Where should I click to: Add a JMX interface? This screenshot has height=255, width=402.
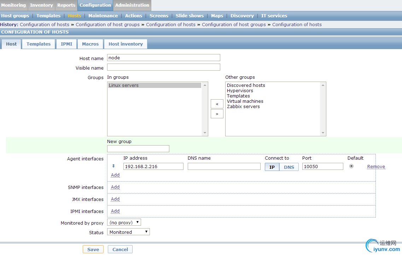[x=115, y=199]
